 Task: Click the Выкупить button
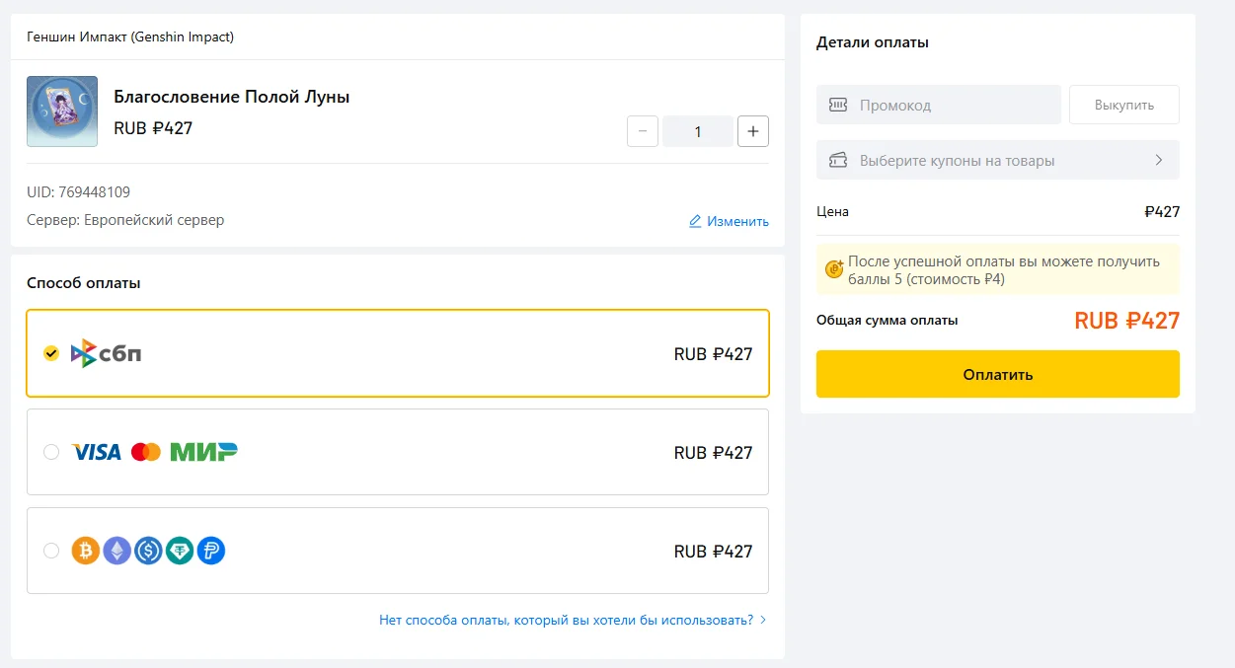pos(1124,105)
